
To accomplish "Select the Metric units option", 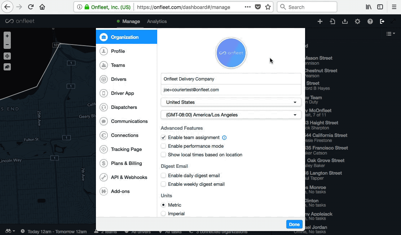I will pyautogui.click(x=163, y=205).
